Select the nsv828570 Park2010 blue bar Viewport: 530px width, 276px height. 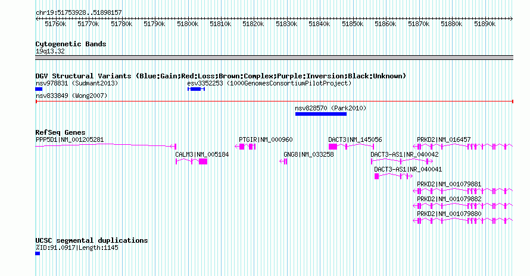tap(321, 114)
